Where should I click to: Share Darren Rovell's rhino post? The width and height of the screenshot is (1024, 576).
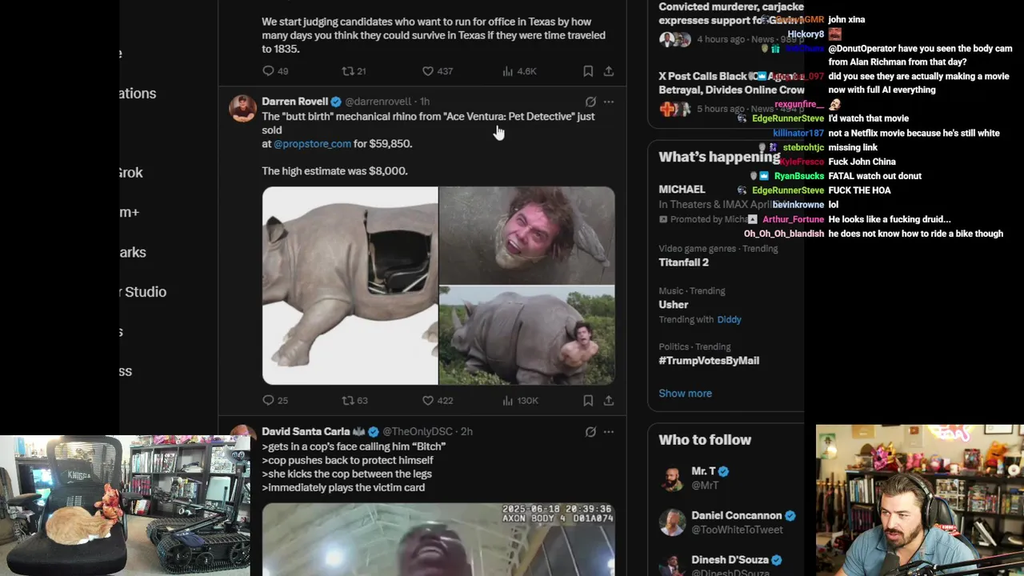point(609,400)
